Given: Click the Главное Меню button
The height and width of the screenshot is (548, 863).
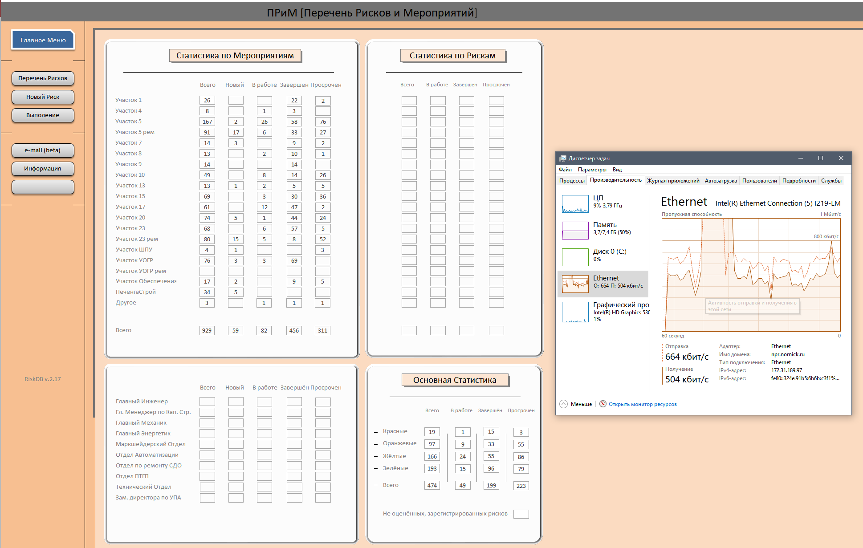Looking at the screenshot, I should [43, 40].
